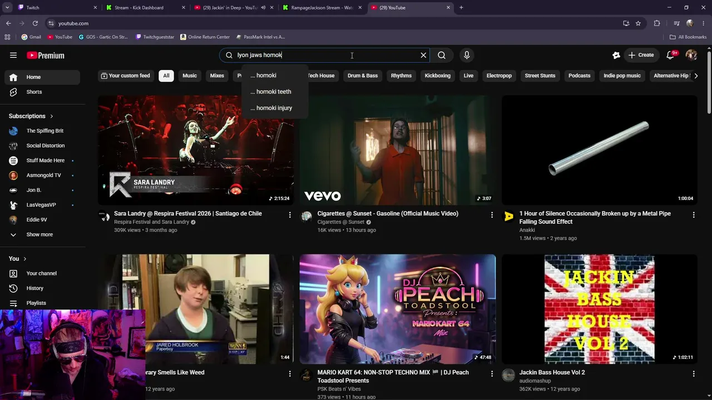Image resolution: width=712 pixels, height=400 pixels.
Task: Open the Gmail bookmark
Action: point(31,37)
